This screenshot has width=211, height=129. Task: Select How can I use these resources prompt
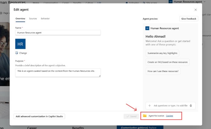pyautogui.click(x=163, y=71)
